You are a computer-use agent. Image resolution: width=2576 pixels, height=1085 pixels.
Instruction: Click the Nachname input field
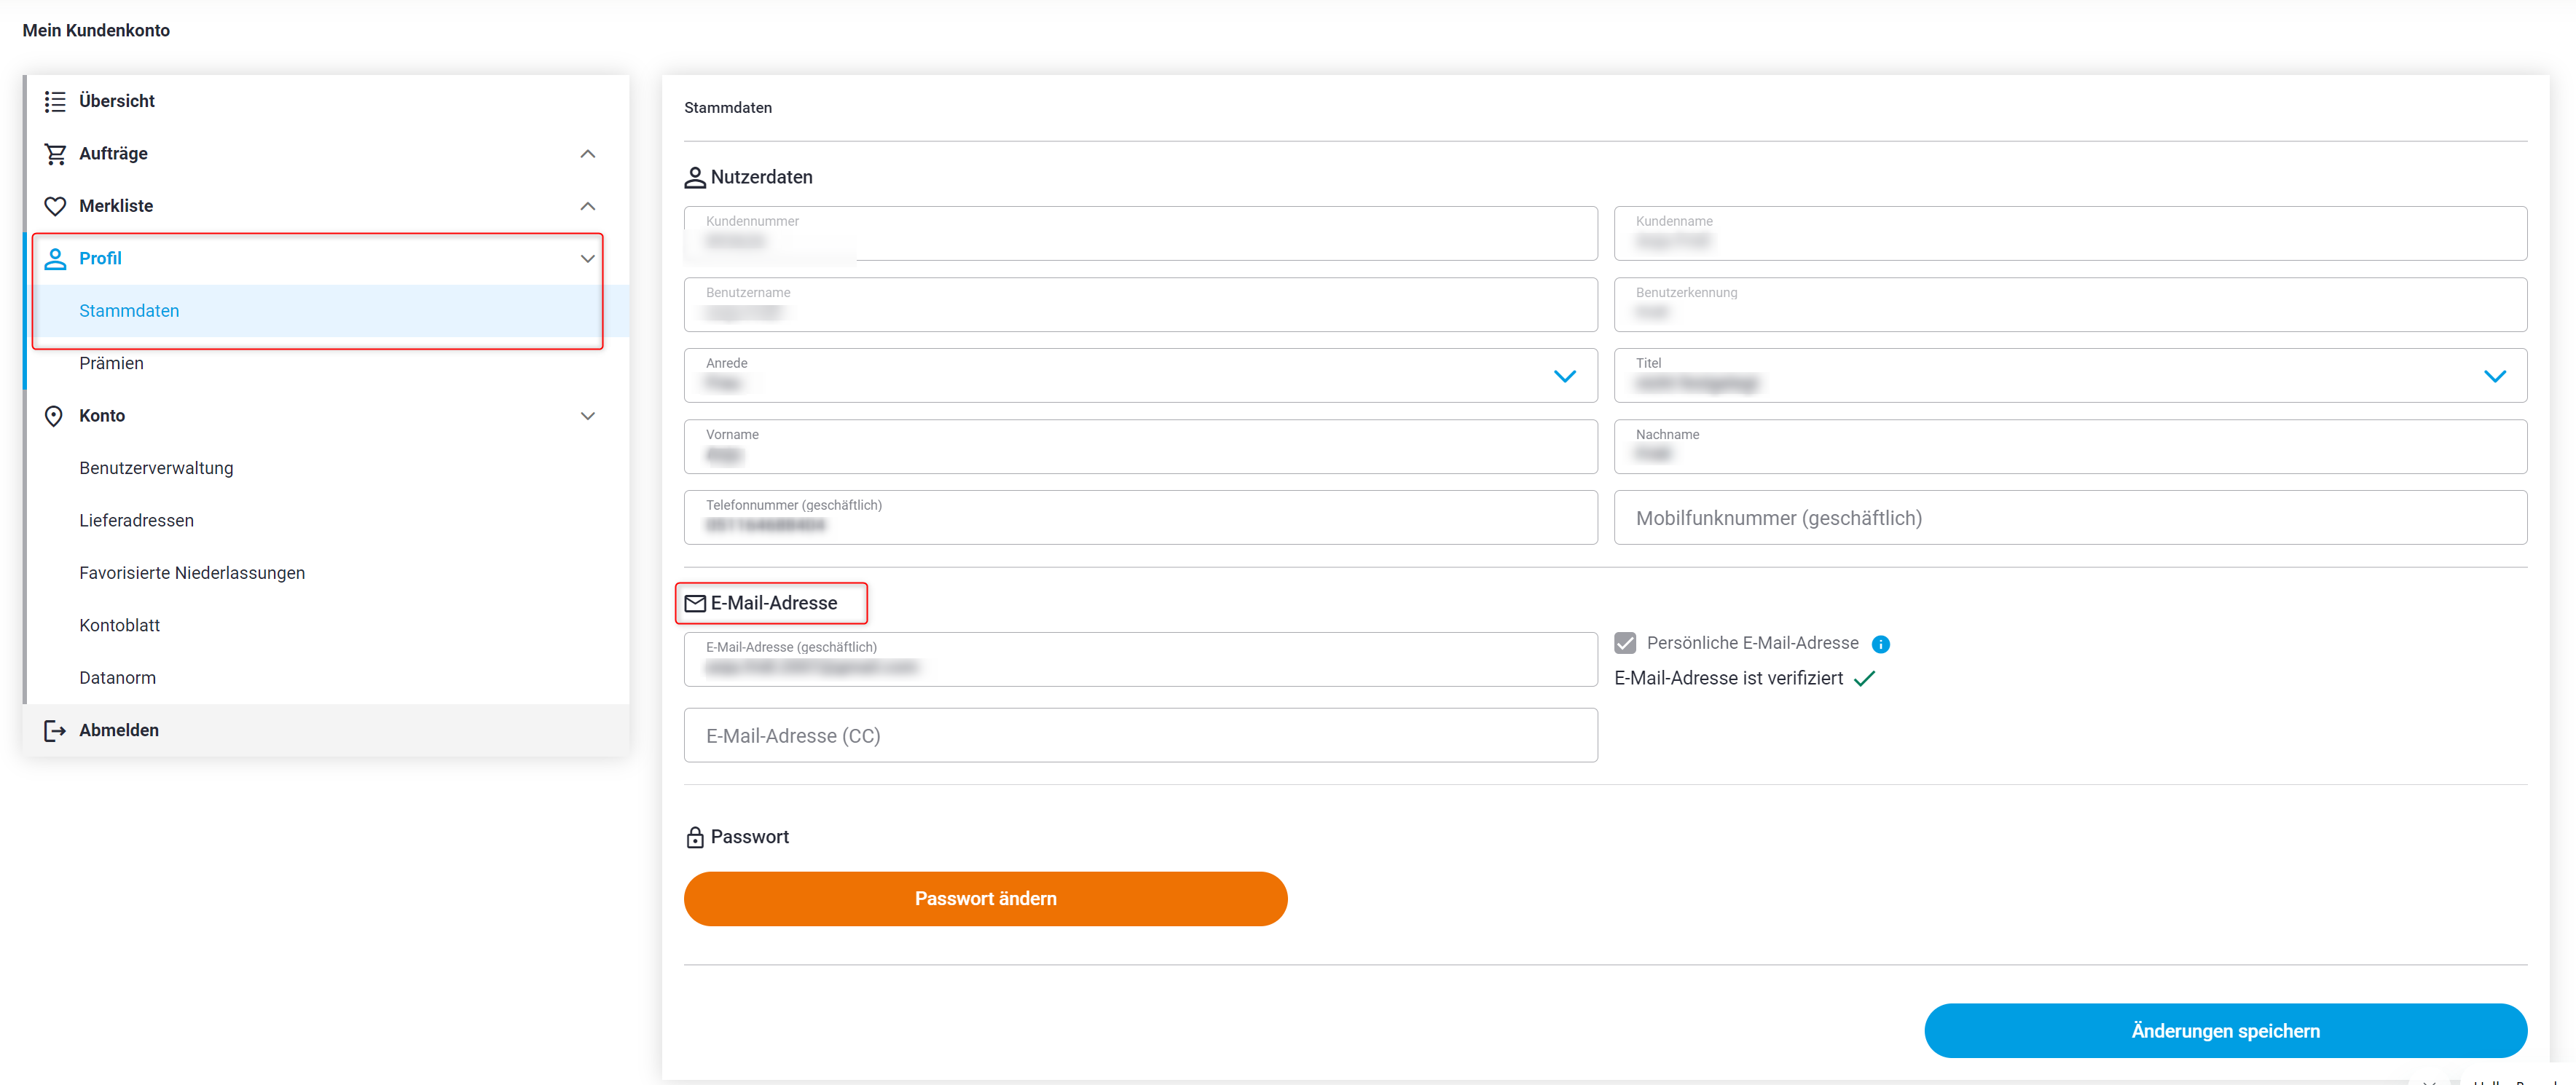[2070, 446]
